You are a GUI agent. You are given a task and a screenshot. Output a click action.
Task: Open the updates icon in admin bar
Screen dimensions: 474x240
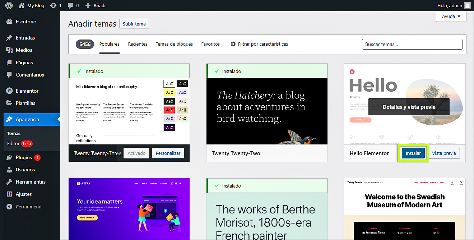54,5
